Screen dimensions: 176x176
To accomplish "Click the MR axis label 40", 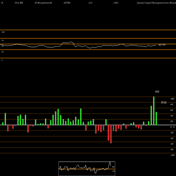I will [171, 116].
